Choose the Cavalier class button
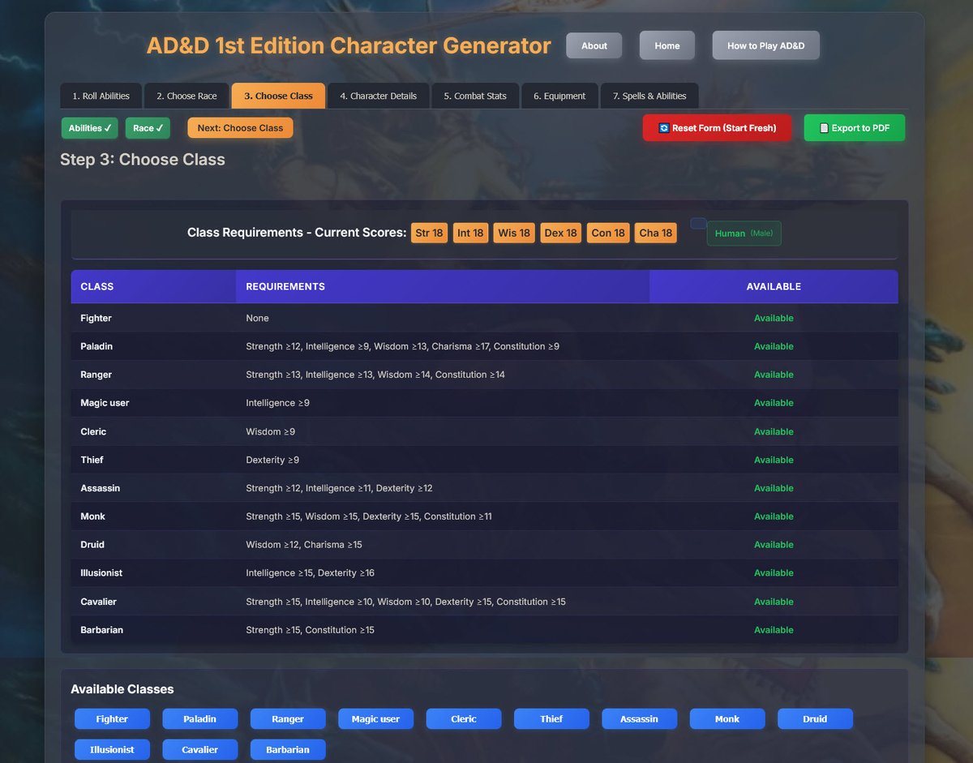Image resolution: width=973 pixels, height=763 pixels. point(200,750)
